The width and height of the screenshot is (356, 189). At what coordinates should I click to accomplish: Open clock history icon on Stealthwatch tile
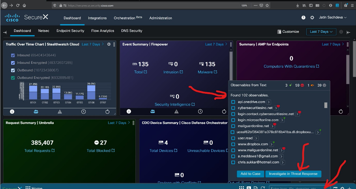tap(84, 111)
